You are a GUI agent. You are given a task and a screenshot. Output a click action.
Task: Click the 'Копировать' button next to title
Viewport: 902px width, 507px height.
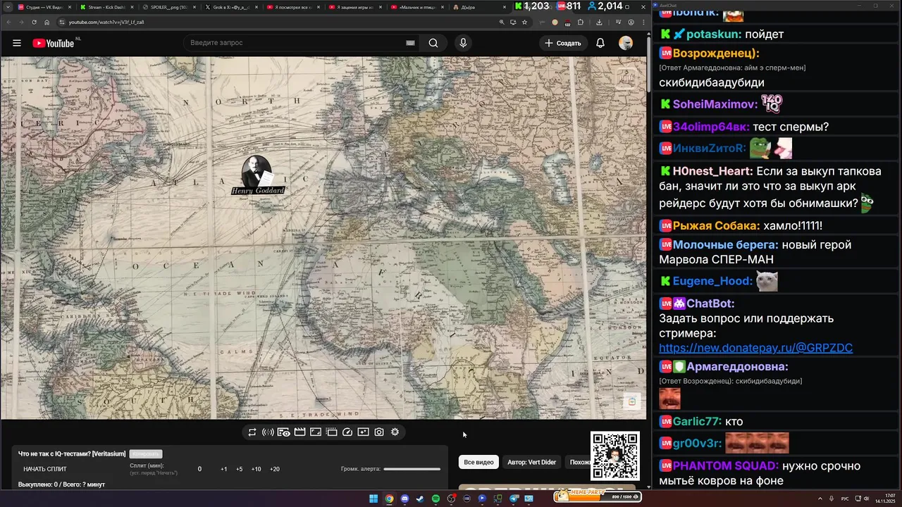[x=146, y=453]
